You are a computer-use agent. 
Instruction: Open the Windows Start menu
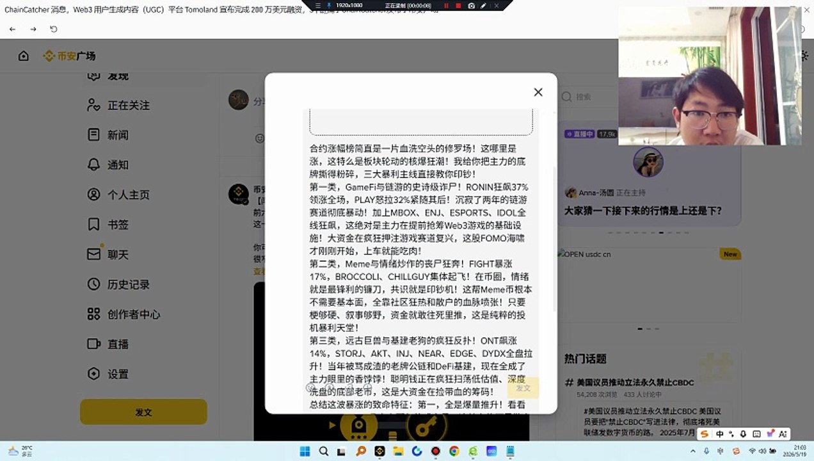pos(305,451)
